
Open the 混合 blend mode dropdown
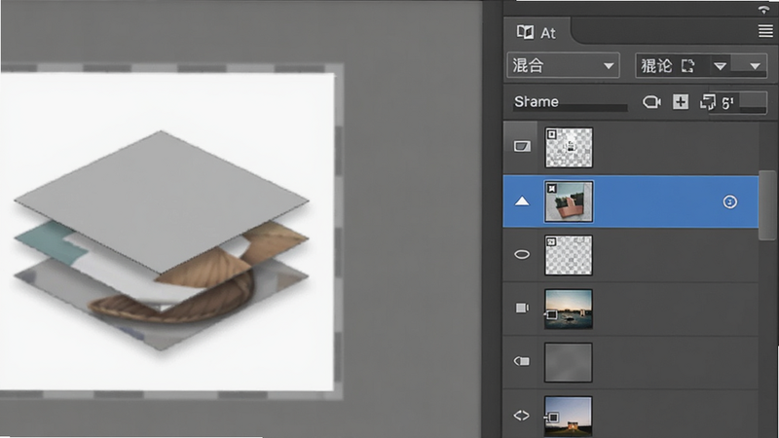click(x=563, y=65)
